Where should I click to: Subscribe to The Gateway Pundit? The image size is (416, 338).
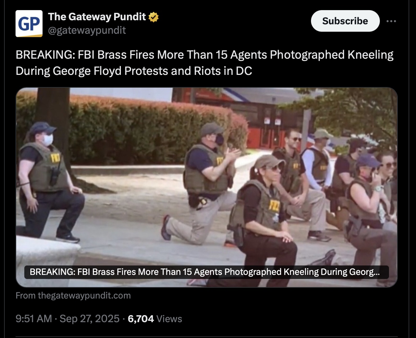345,21
